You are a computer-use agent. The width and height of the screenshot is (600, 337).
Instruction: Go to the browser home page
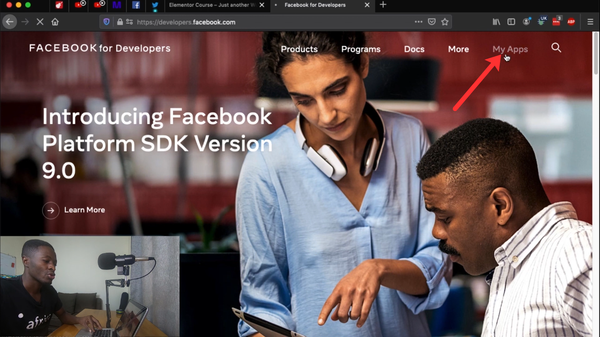(x=55, y=22)
